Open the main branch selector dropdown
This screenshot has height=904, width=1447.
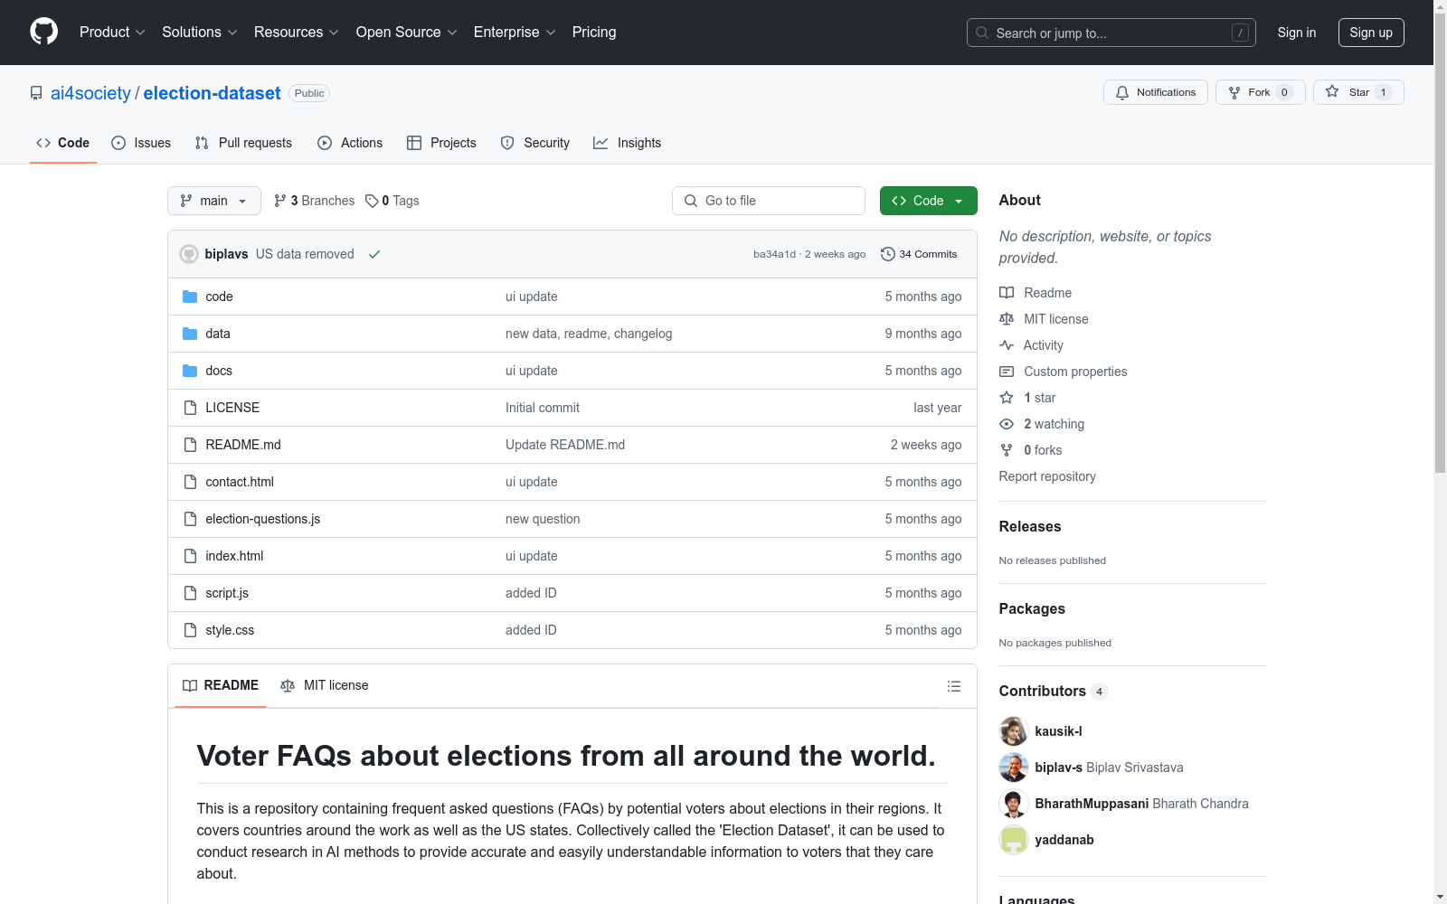coord(214,201)
